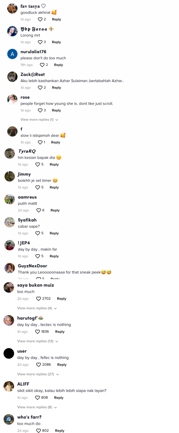Toggle like on Jimmy's 'set timer' comment
Screen dimensions: 179x433
click(38, 187)
